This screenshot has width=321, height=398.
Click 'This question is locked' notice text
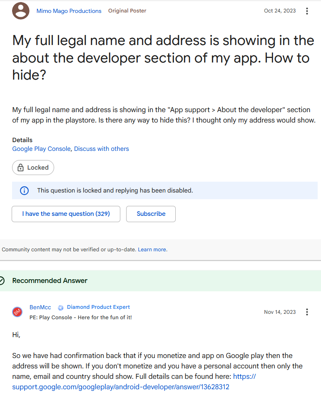115,190
